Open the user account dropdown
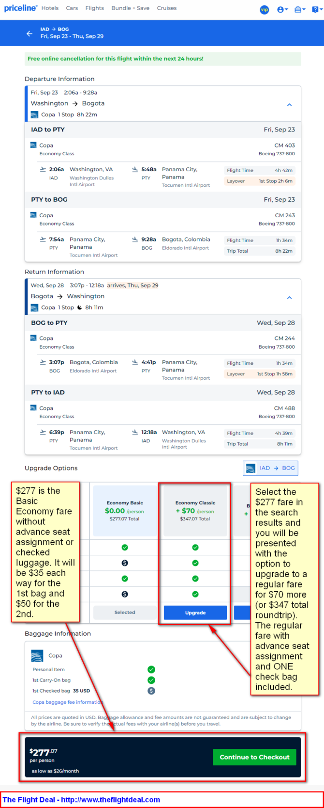Viewport: 324px width, 808px height. coord(282,10)
